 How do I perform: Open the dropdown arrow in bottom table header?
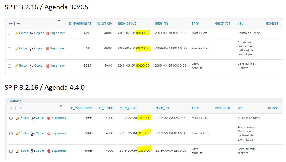point(60,106)
